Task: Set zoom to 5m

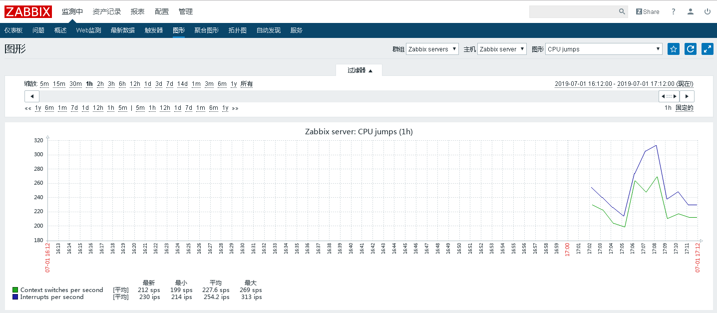Action: tap(44, 84)
